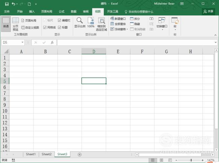Switch to the 开始 Home tab
This screenshot has width=219, height=163.
[x=20, y=11]
